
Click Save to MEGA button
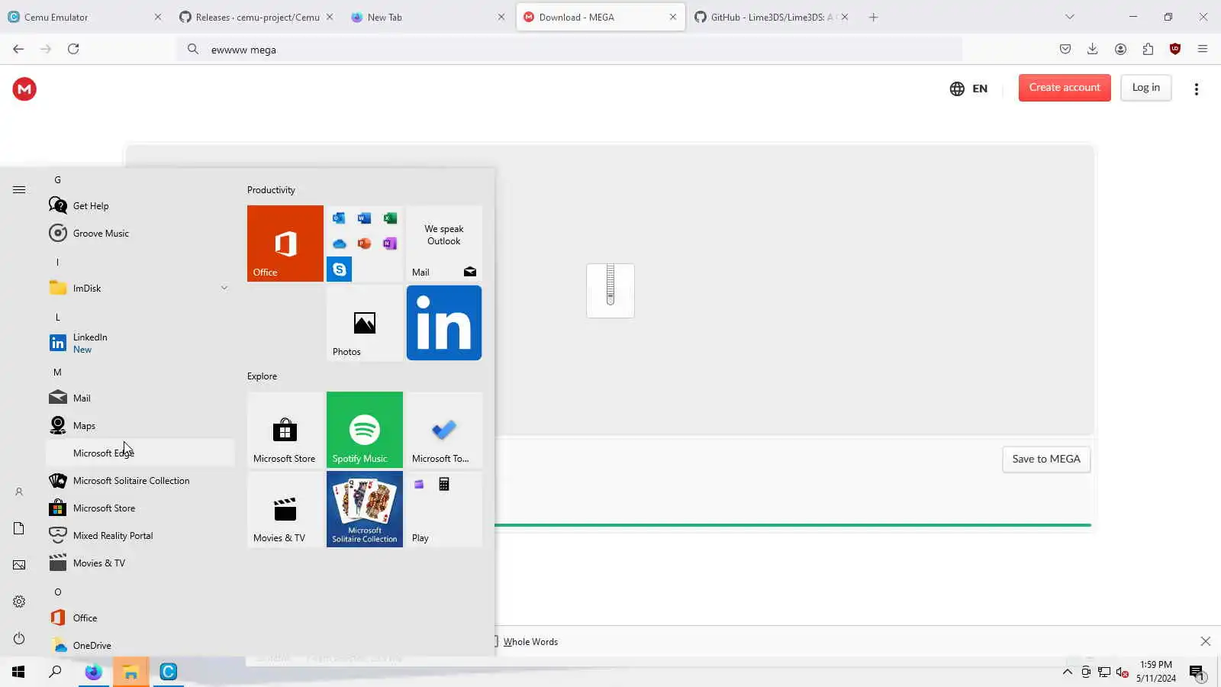point(1046,459)
